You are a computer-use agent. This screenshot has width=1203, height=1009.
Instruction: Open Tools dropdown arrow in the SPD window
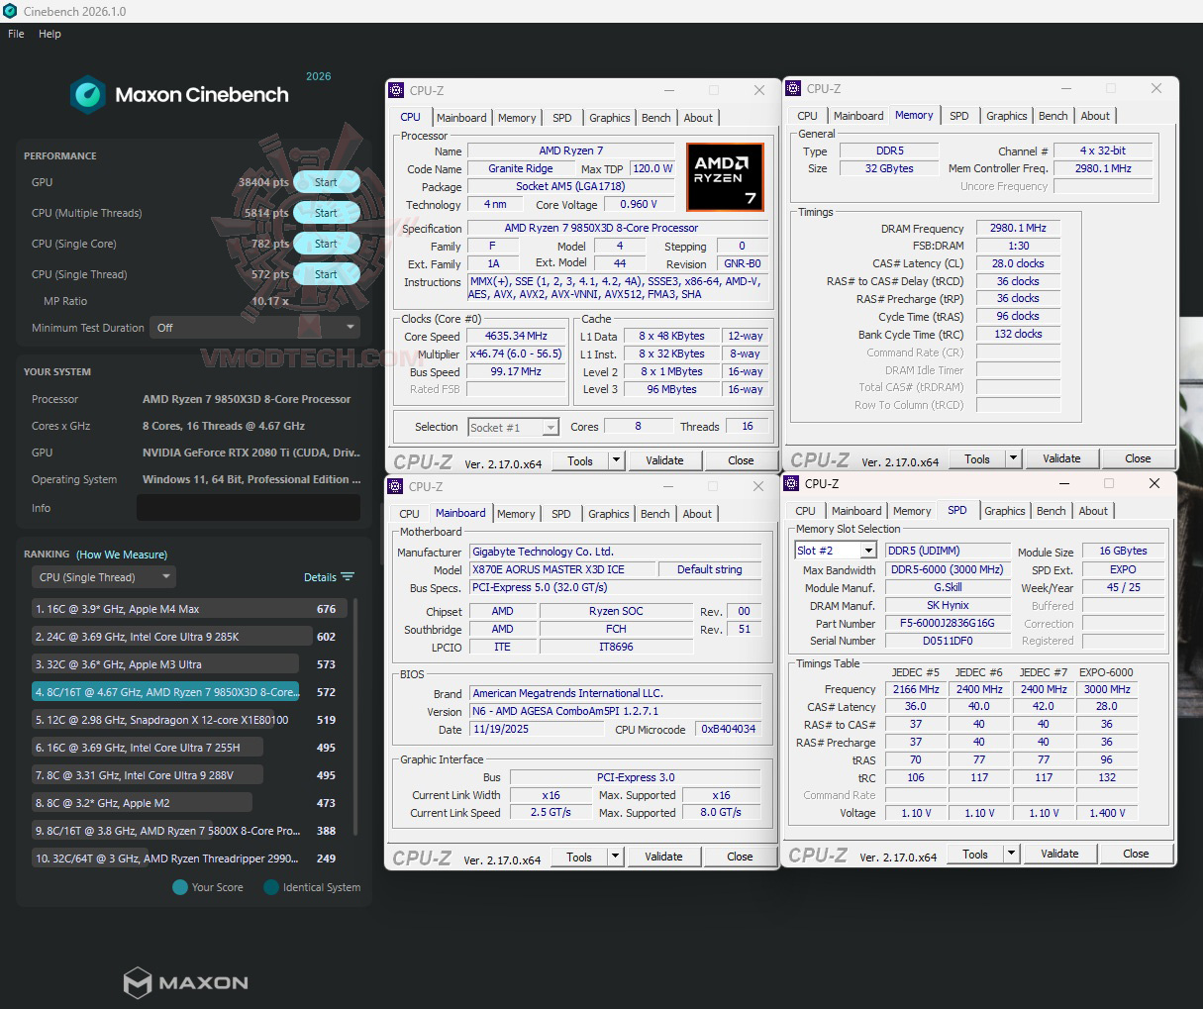(1011, 854)
